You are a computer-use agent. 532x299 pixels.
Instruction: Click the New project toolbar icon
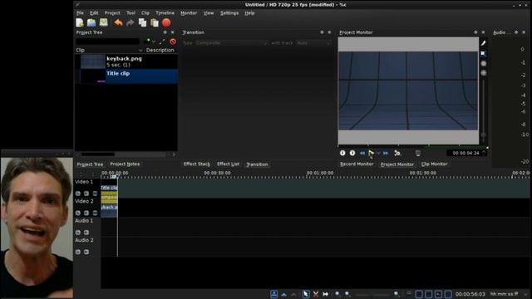pyautogui.click(x=80, y=22)
